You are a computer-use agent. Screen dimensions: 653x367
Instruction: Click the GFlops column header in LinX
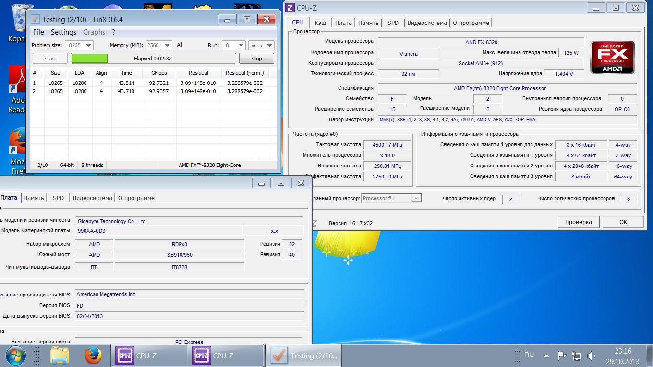click(x=158, y=73)
